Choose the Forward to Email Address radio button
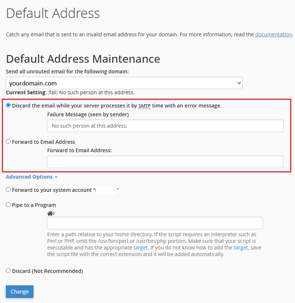This screenshot has height=303, width=295. click(8, 142)
